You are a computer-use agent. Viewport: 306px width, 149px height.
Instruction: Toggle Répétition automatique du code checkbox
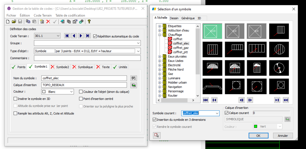tap(95, 36)
